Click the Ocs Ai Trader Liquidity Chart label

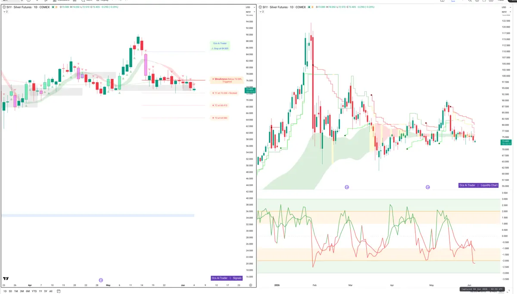click(479, 185)
